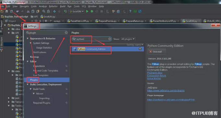Click the Open folder icon in toolbar
This screenshot has height=118, width=221.
pyautogui.click(x=2, y=11)
